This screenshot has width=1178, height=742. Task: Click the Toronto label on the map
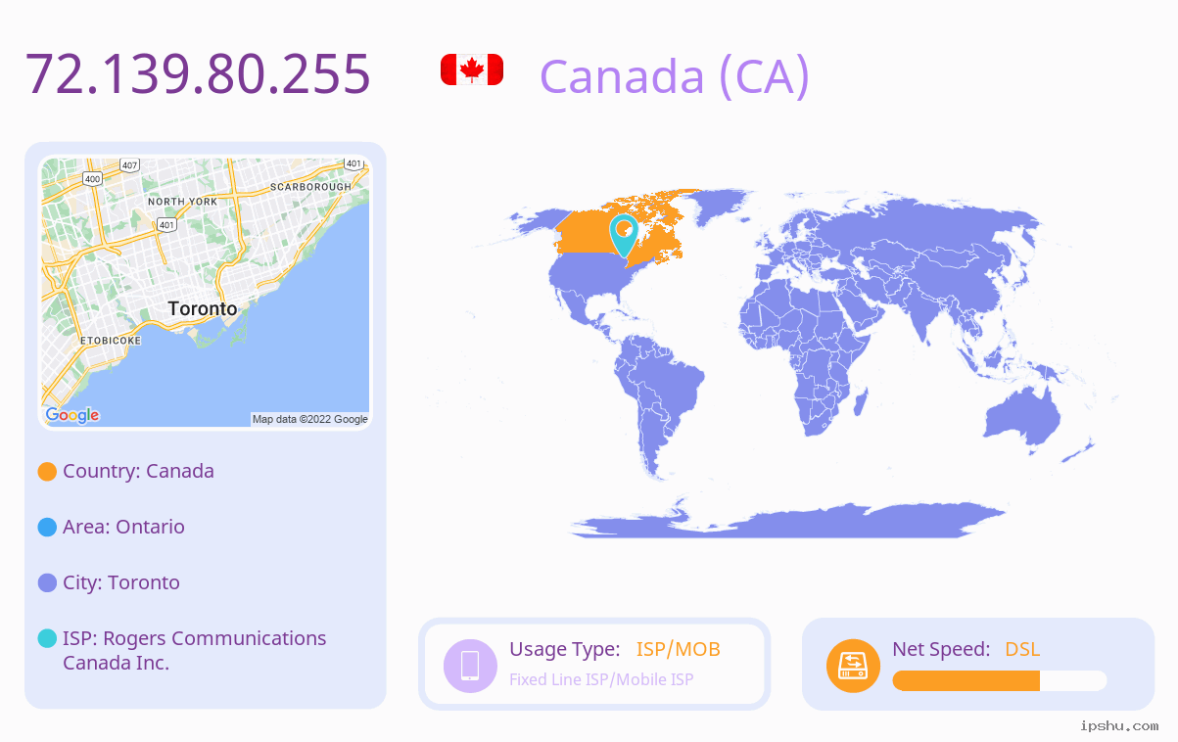pyautogui.click(x=203, y=308)
